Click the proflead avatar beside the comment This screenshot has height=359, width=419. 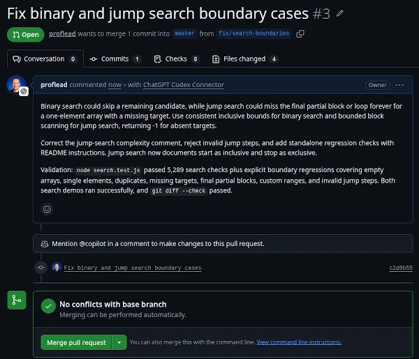click(x=17, y=85)
